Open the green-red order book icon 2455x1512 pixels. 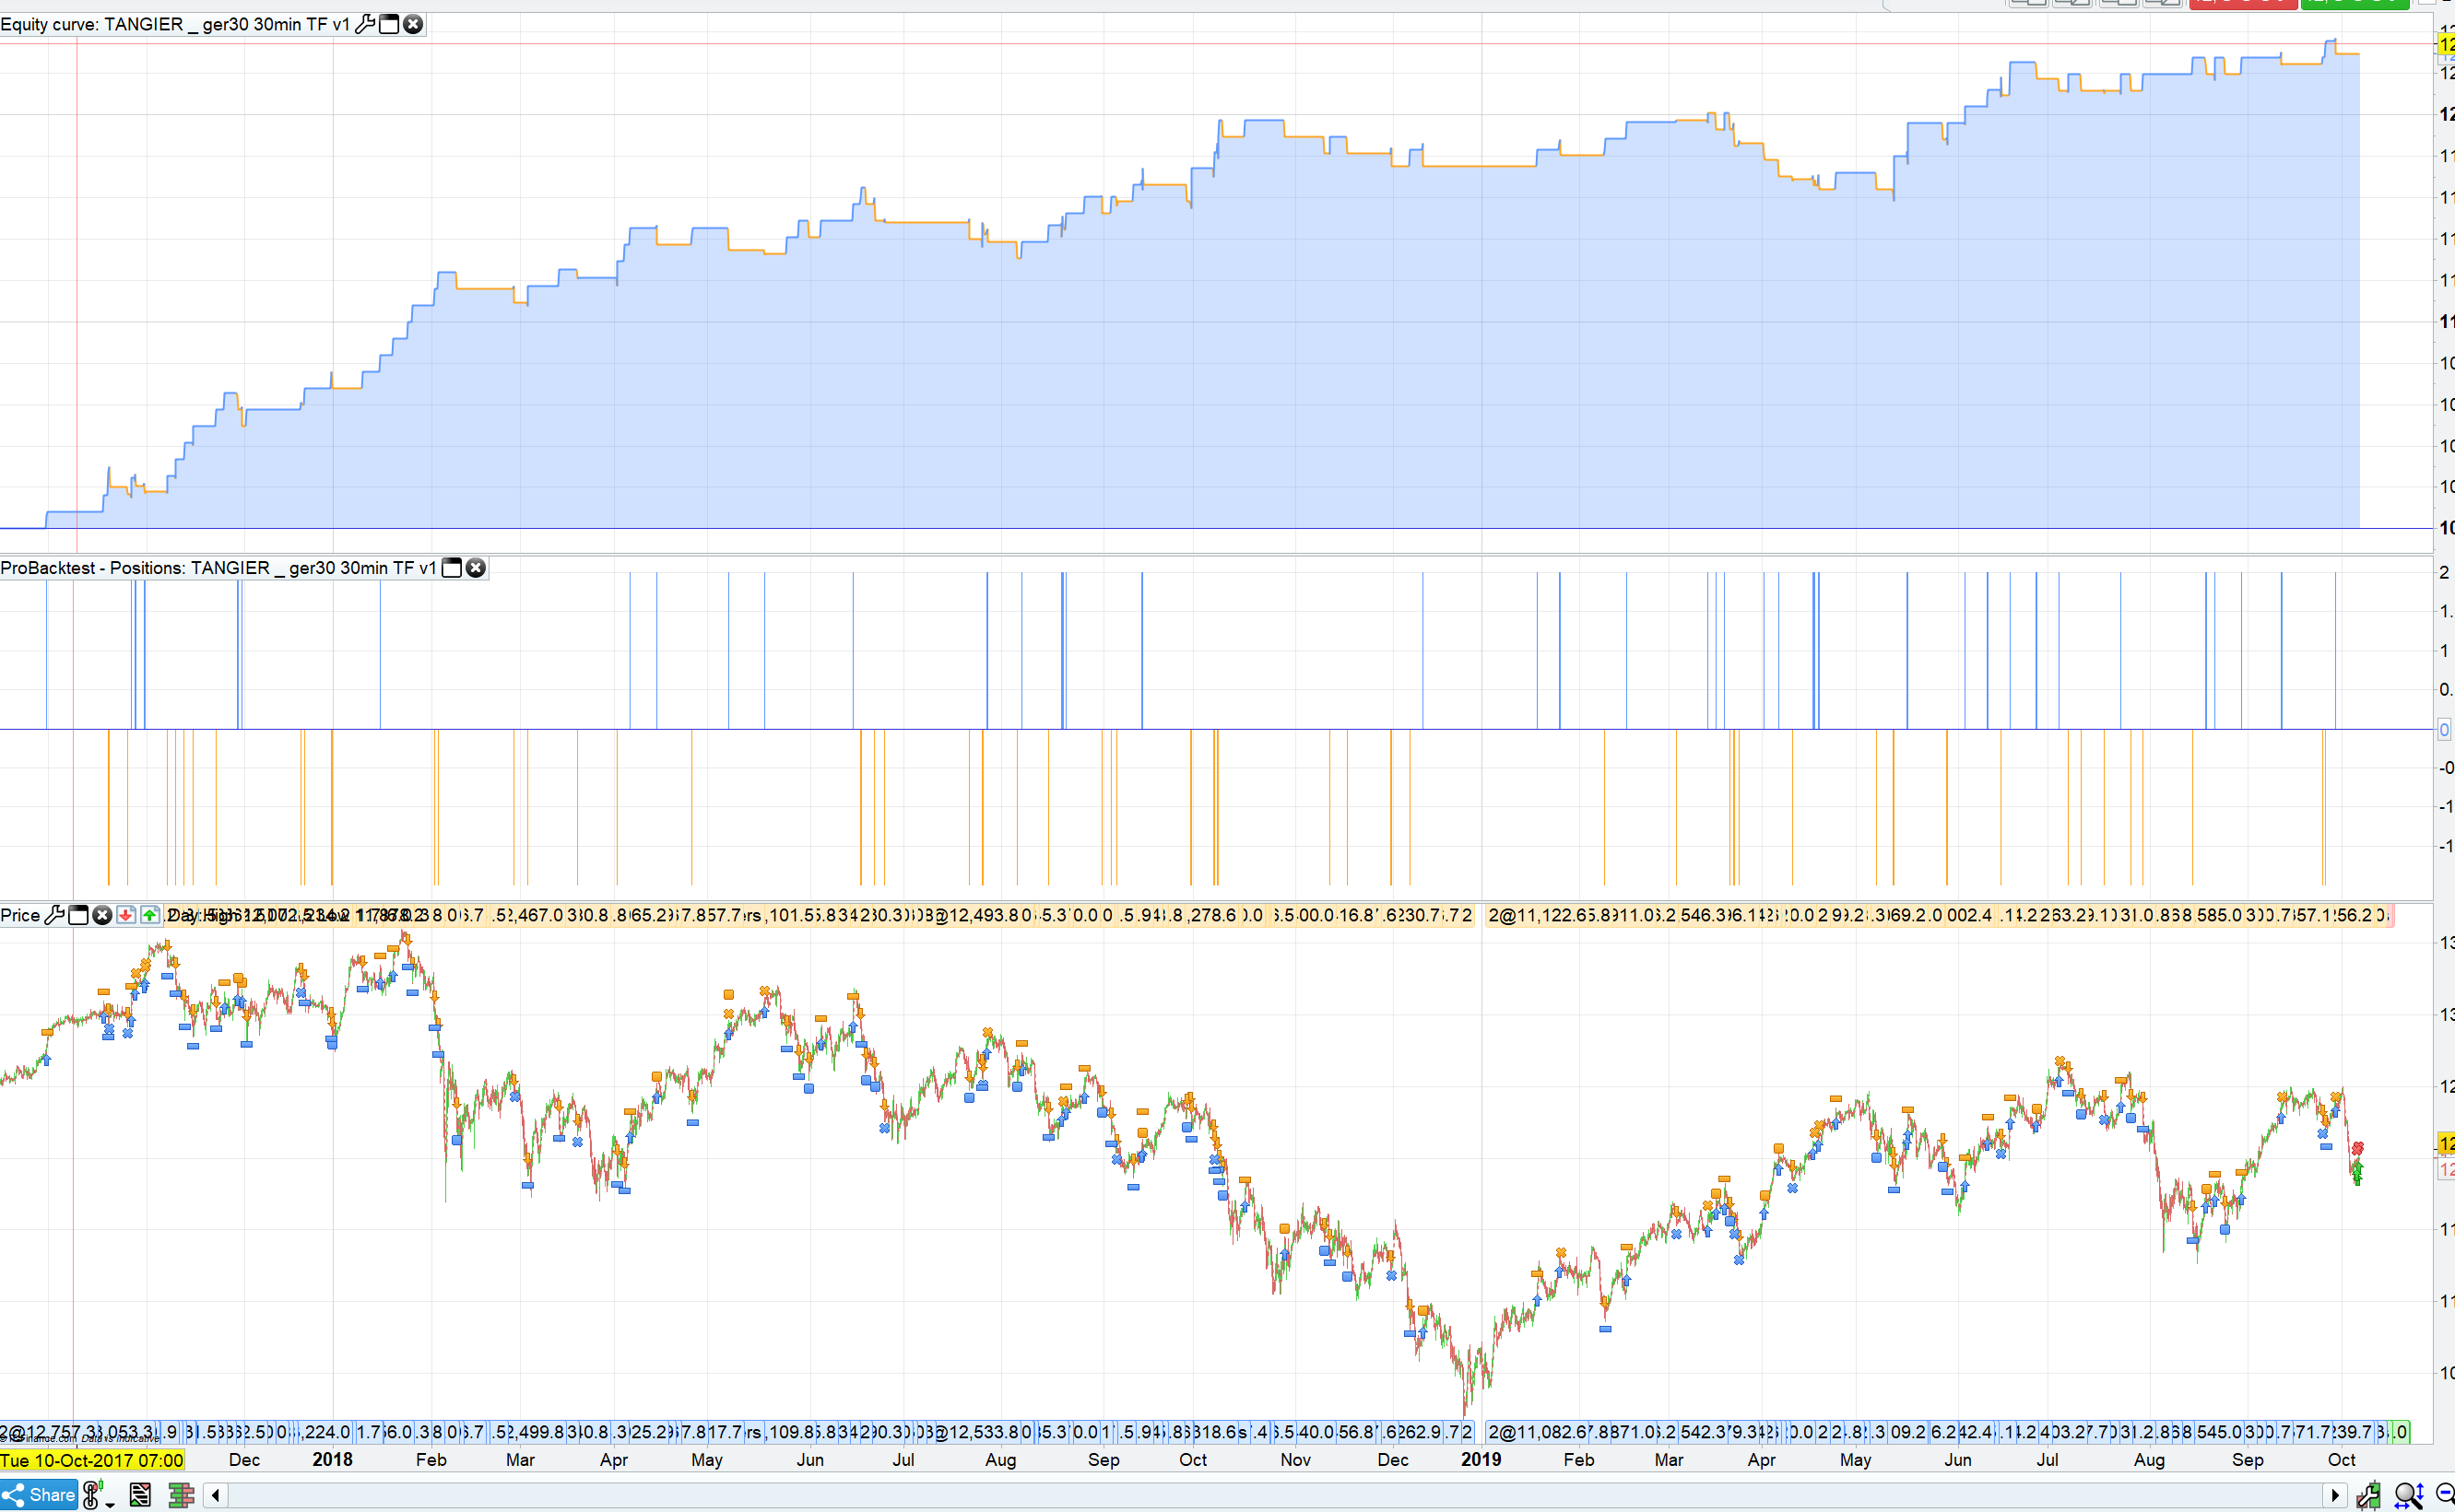point(181,1495)
